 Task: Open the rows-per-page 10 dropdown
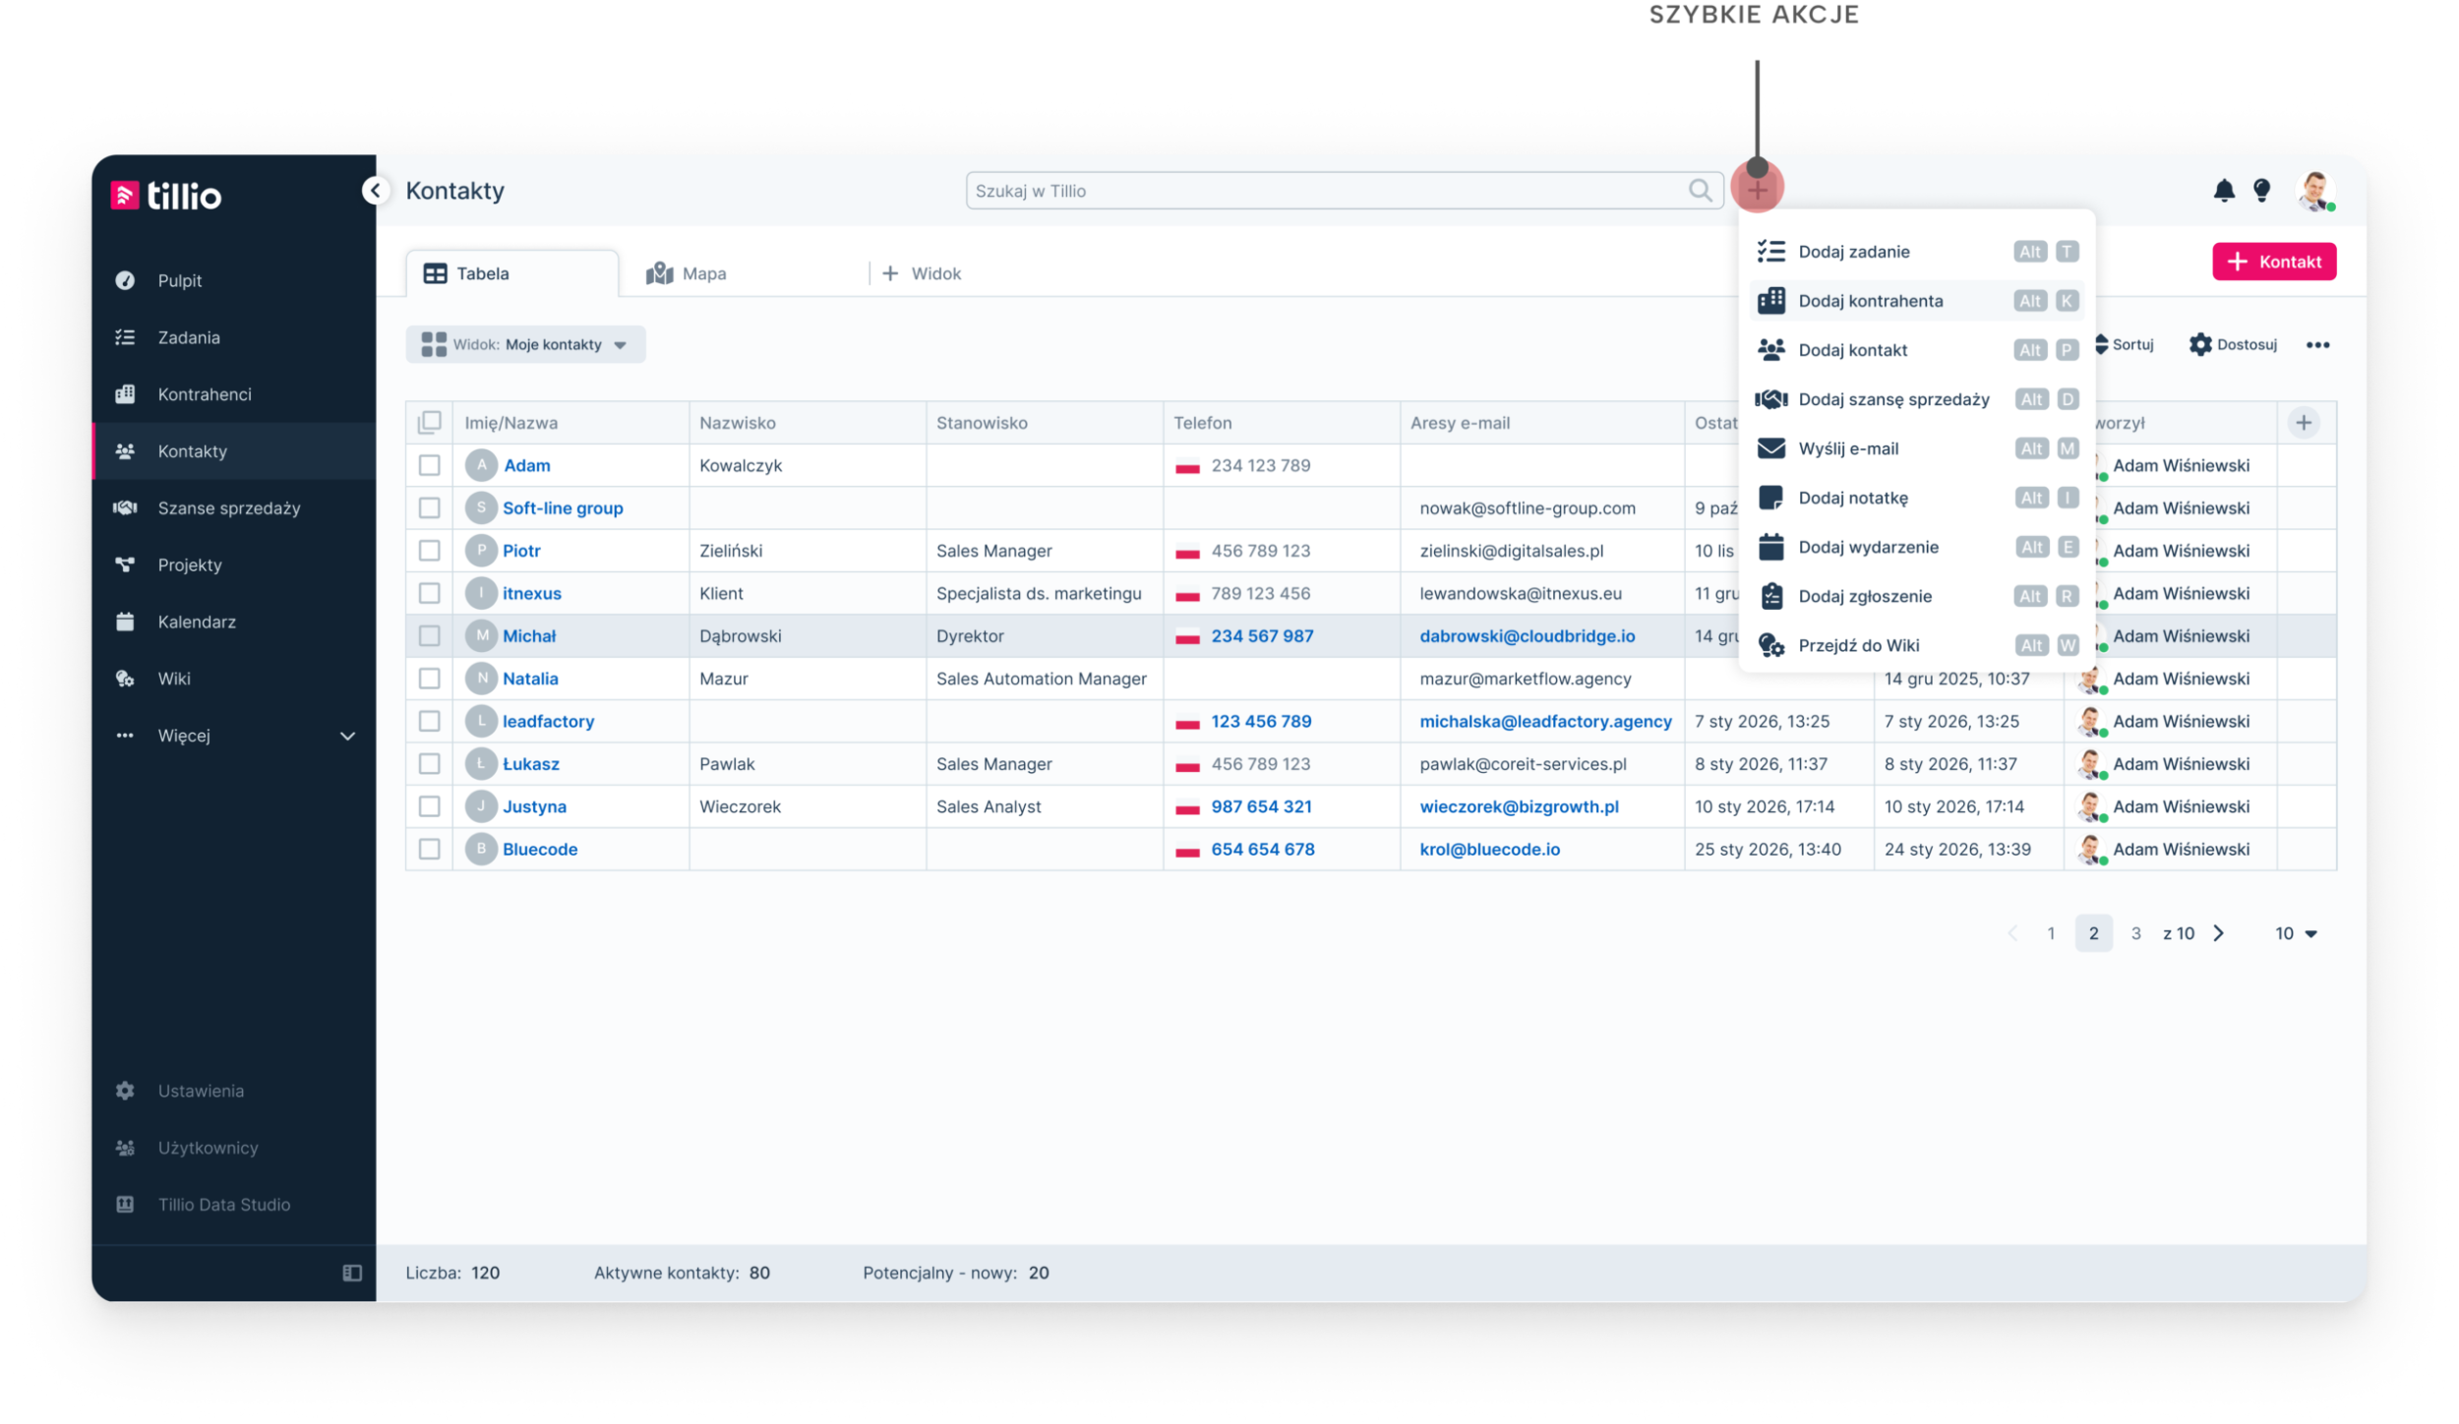pos(2297,934)
